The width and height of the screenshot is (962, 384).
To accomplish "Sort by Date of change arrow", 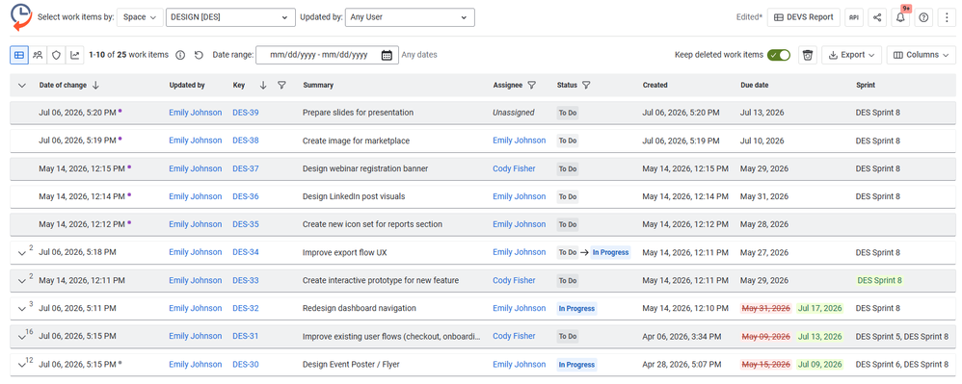I will tap(95, 85).
